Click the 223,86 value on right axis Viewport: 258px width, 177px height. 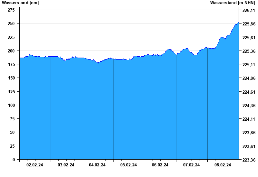(249, 133)
